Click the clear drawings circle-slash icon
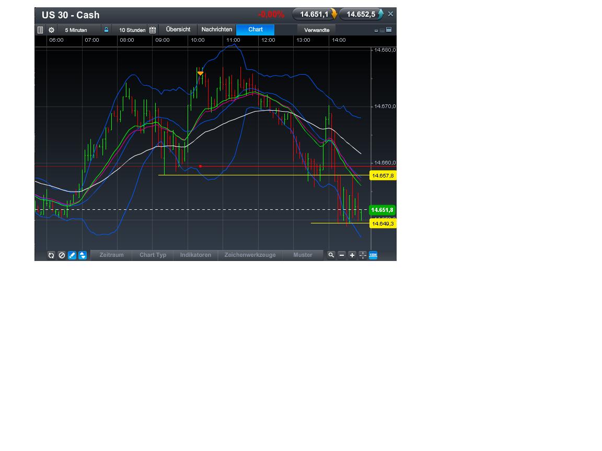This screenshot has height=451, width=602. 62,255
